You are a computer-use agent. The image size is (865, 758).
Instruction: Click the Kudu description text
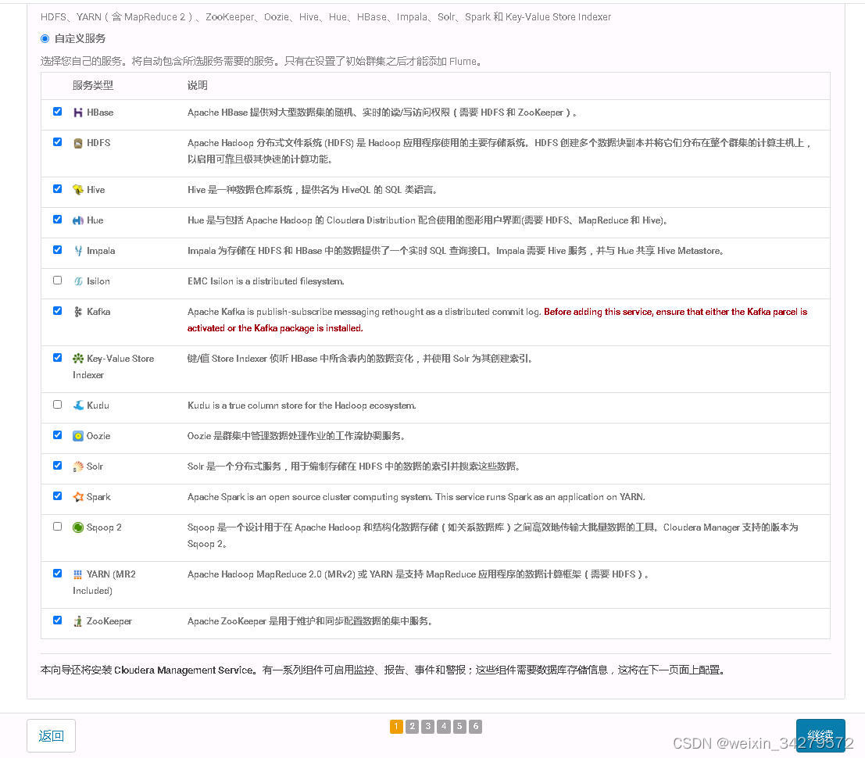tap(302, 406)
